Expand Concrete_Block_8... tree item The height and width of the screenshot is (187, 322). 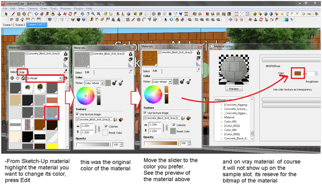(222, 138)
